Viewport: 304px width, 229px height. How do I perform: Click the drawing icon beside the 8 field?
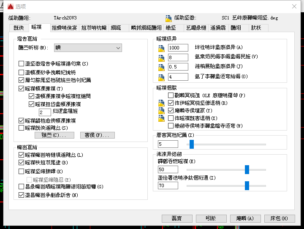[161, 58]
